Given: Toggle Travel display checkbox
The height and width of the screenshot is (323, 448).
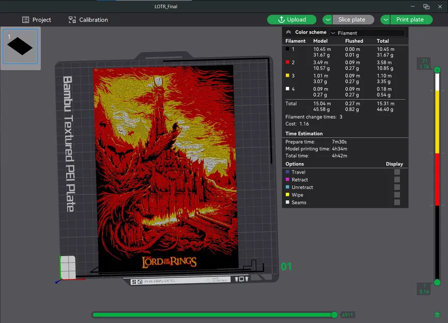Looking at the screenshot, I should click(397, 172).
